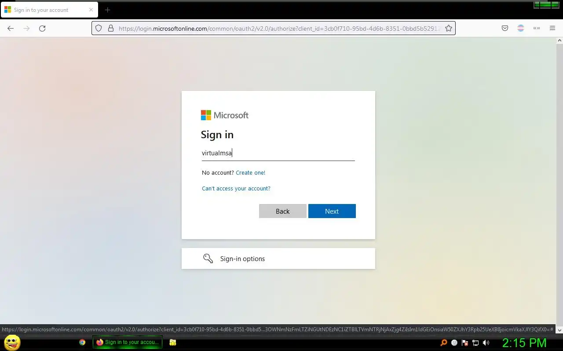Open a new tab with plus icon

click(107, 10)
